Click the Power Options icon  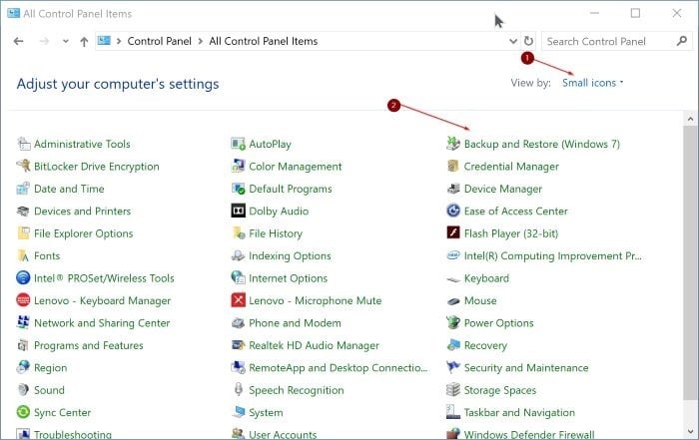point(453,323)
